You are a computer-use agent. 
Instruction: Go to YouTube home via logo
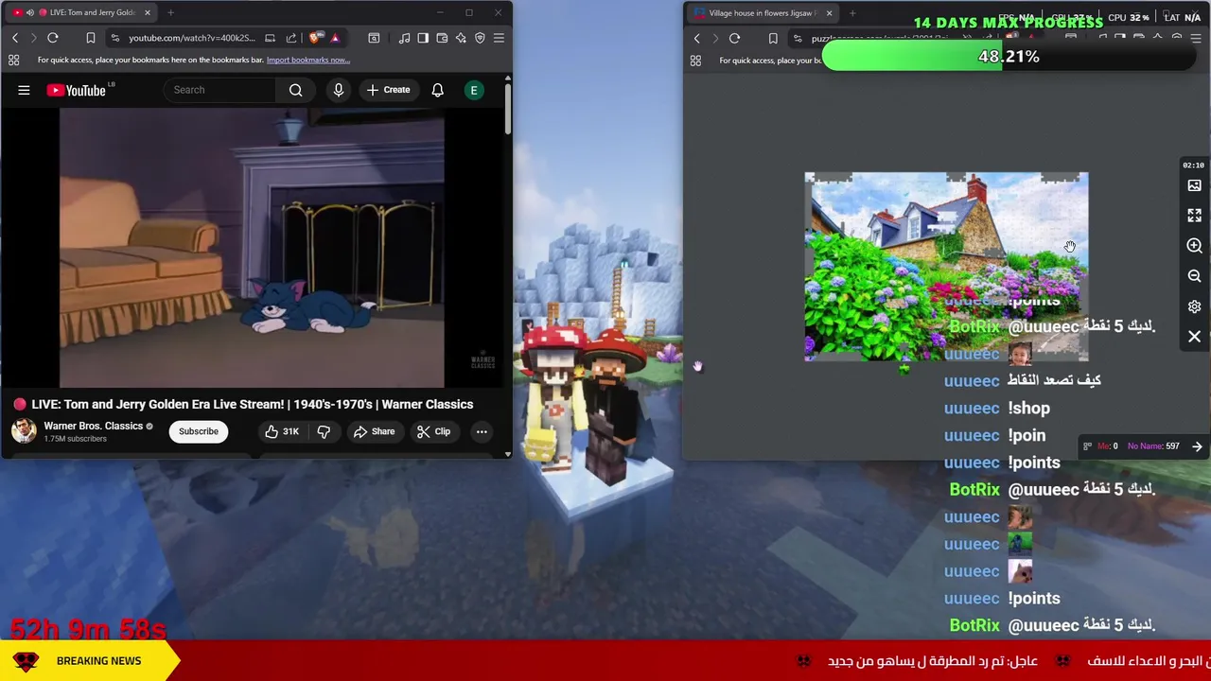[78, 90]
